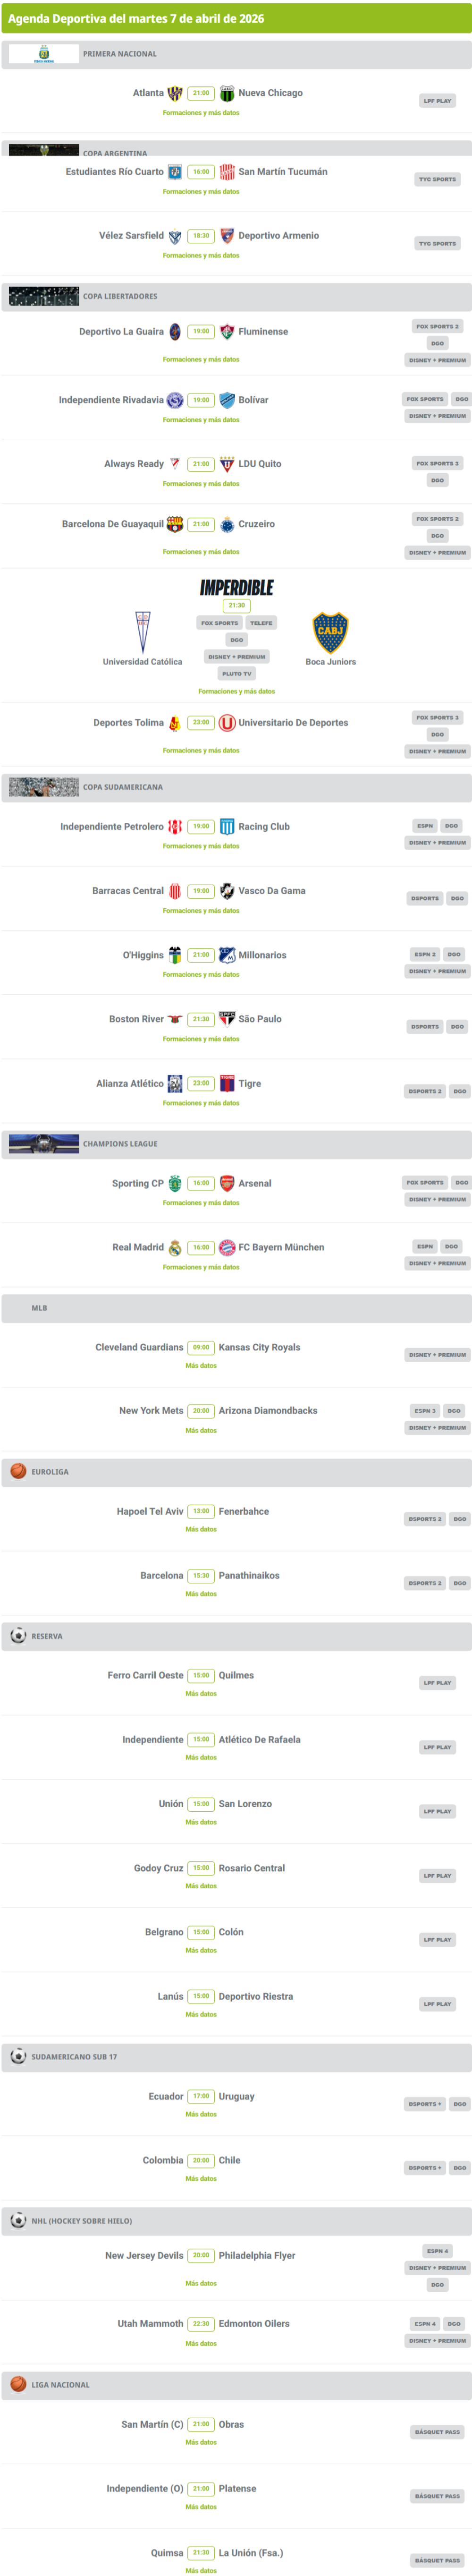Open Formaciones y más datos under Real Madrid

[x=201, y=1267]
